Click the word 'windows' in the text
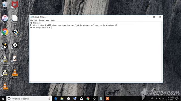The width and height of the screenshot is (181, 101). 110,25
